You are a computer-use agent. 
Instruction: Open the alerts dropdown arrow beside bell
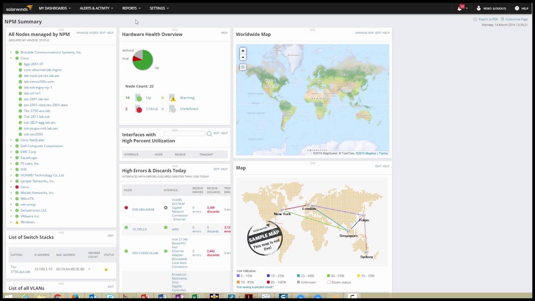point(466,8)
